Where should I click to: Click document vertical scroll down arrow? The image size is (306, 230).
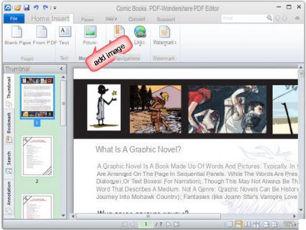(301, 210)
